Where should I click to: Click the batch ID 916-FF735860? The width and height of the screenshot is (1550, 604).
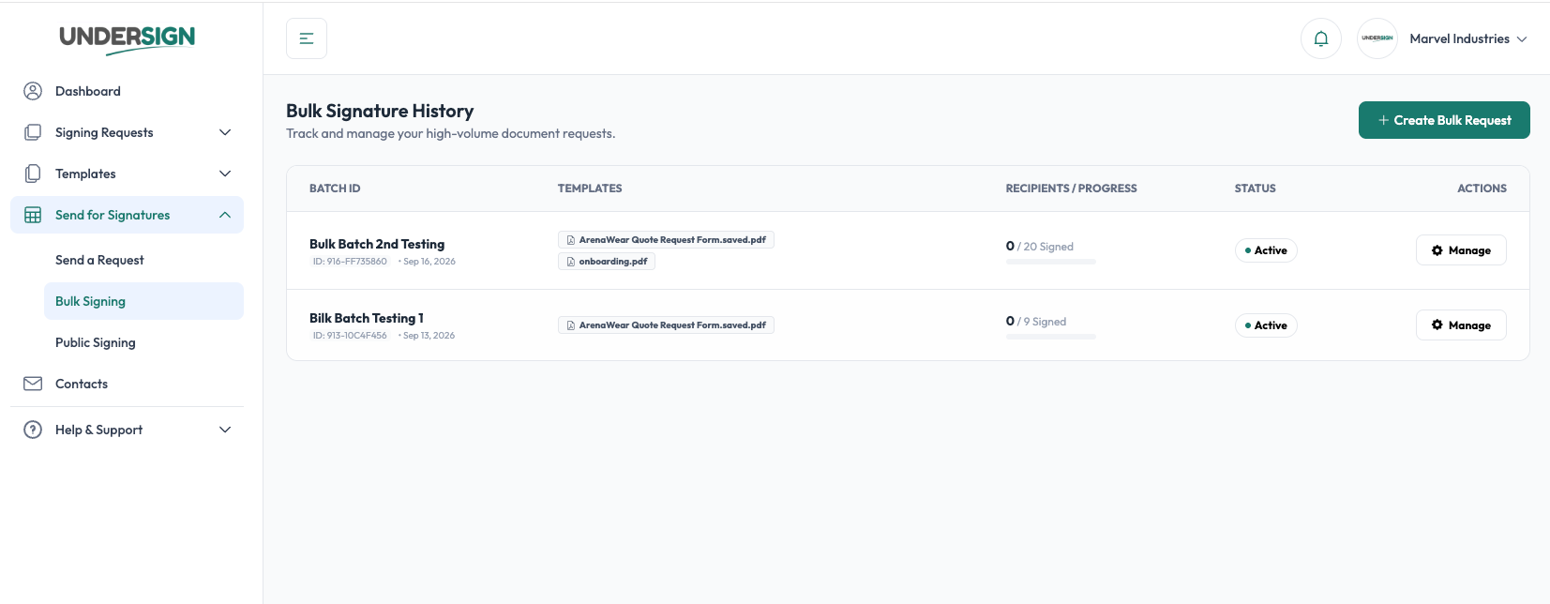point(350,262)
